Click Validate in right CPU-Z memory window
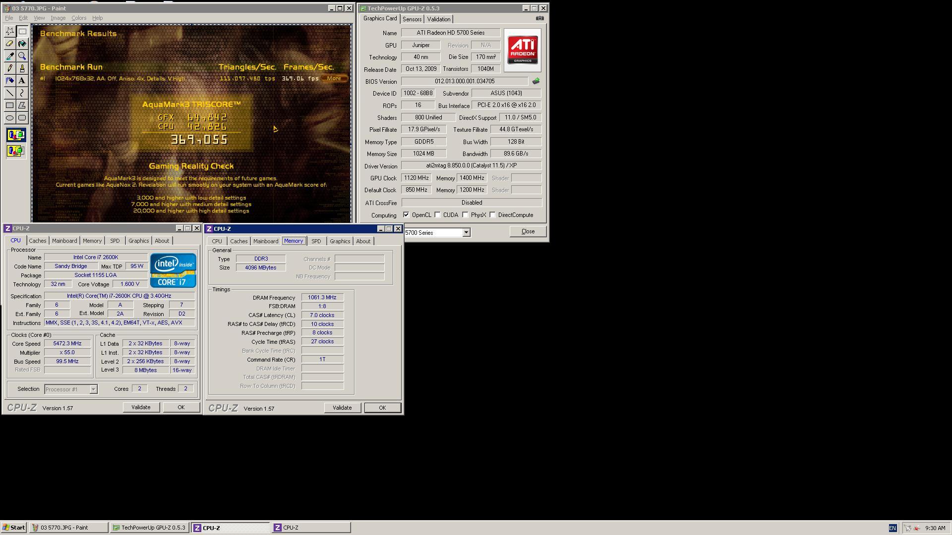Image resolution: width=952 pixels, height=535 pixels. click(342, 408)
